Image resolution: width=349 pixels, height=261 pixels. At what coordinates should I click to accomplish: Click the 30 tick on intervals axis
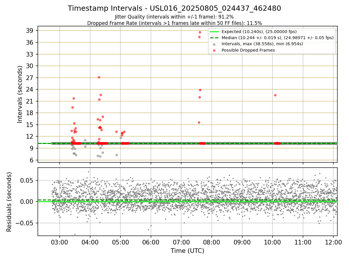point(30,66)
